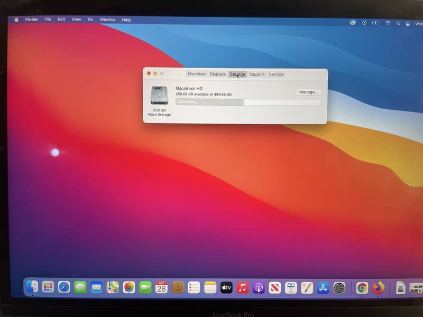Open Contacts in the Dock
Viewport: 423px width, 317px height.
pyautogui.click(x=178, y=288)
